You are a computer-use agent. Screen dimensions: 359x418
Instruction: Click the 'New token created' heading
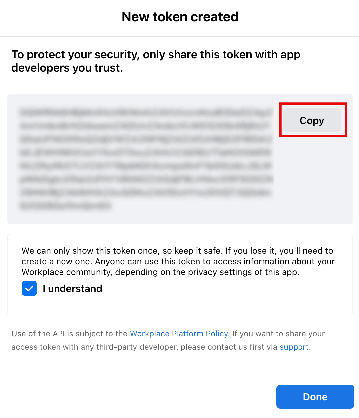(180, 17)
